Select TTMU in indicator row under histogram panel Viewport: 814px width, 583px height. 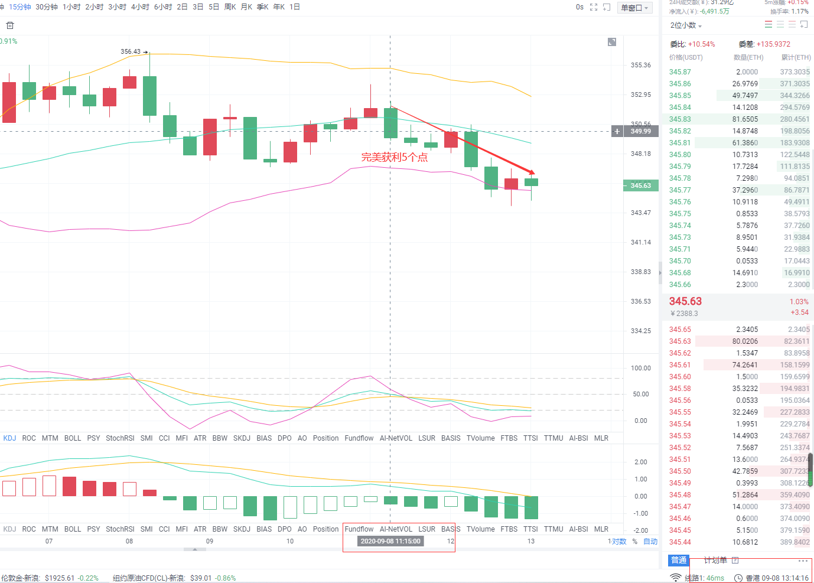tap(553, 529)
